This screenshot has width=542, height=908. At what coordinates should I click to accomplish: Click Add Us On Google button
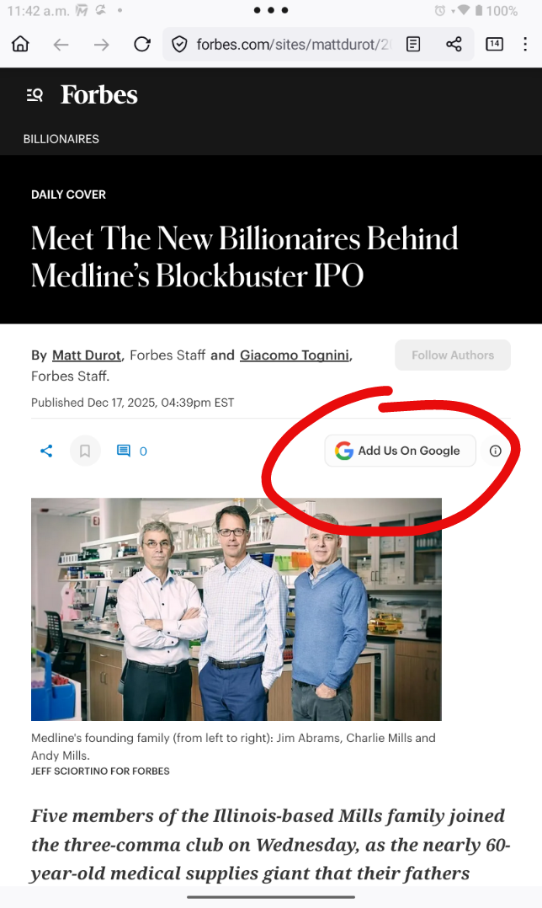400,451
